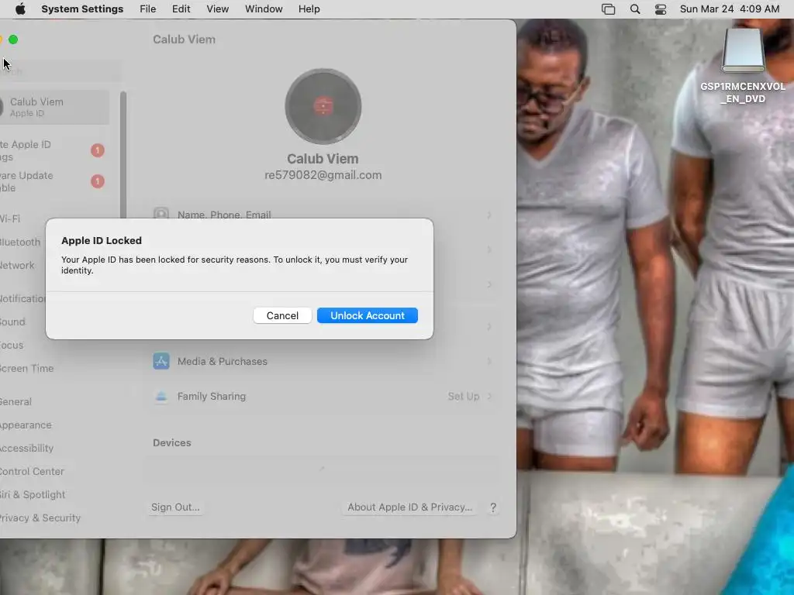Open Notifications in the sidebar
The image size is (794, 595).
(x=22, y=298)
